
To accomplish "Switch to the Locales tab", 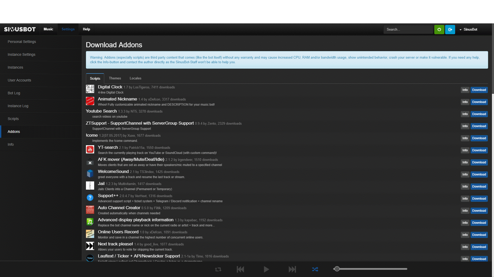I will point(135,78).
